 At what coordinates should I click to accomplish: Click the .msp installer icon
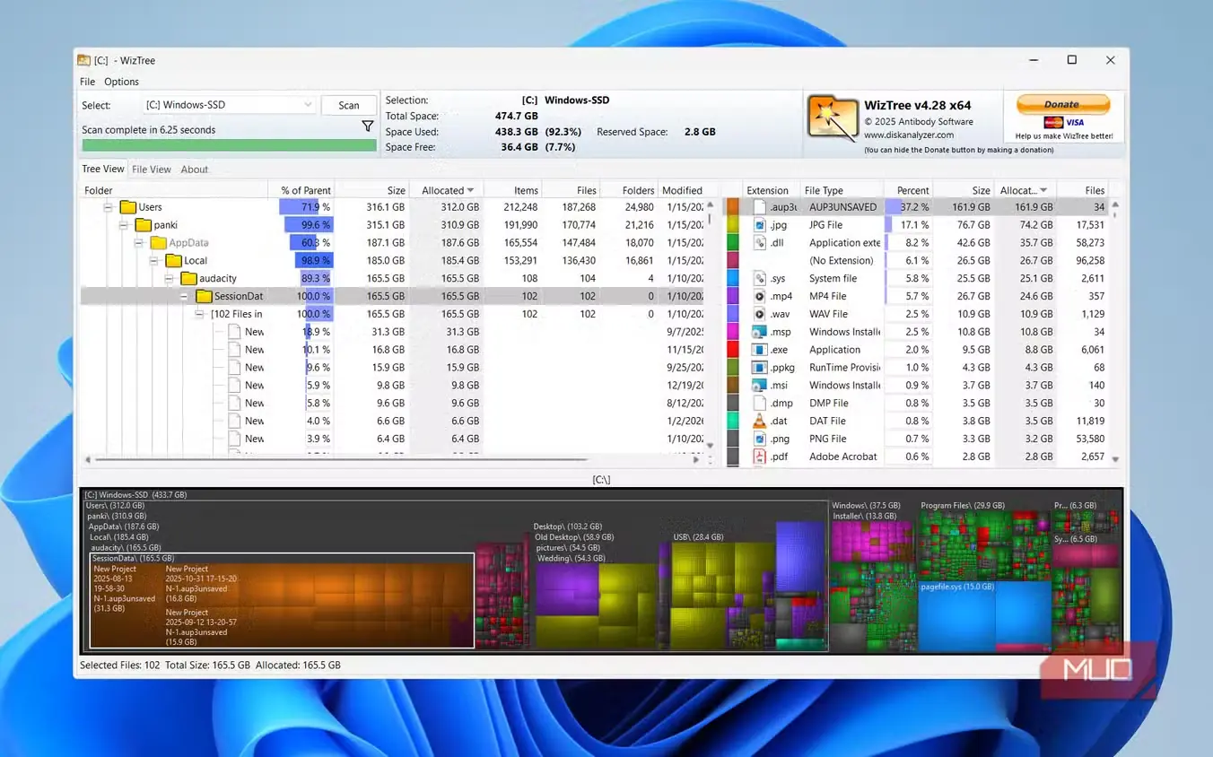point(760,332)
